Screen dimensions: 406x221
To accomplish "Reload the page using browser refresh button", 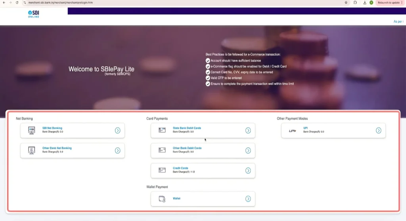I will tap(17, 2).
